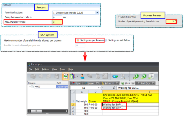The width and height of the screenshot is (185, 117).
Task: Expand the right toolbar overflow arrow
Action: (x=157, y=76)
